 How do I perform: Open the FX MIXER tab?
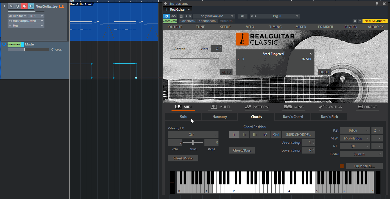[x=326, y=27]
